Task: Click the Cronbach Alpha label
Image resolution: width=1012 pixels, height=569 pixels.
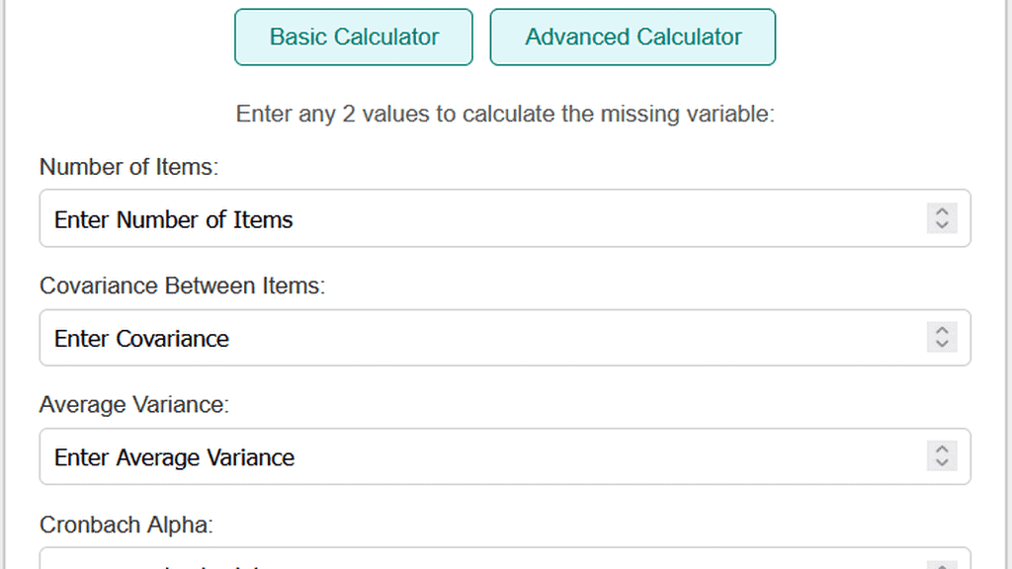Action: point(126,525)
